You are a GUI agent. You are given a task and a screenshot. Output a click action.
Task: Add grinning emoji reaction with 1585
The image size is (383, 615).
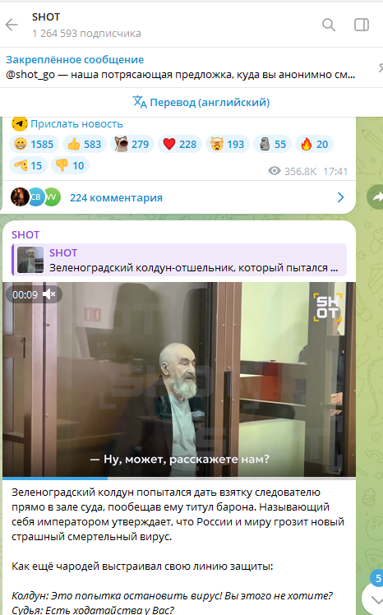(34, 145)
